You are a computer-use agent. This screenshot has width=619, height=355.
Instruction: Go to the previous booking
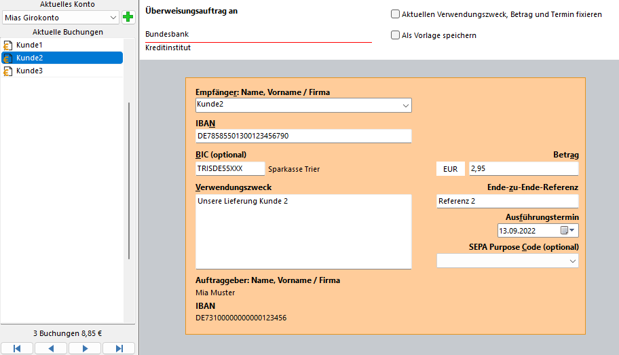[51, 348]
